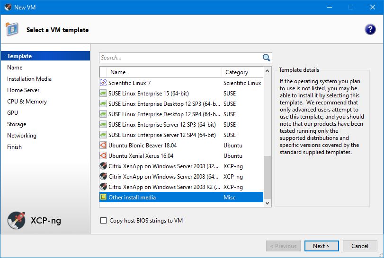Image resolution: width=384 pixels, height=258 pixels.
Task: Select the GPU step
Action: 12,112
